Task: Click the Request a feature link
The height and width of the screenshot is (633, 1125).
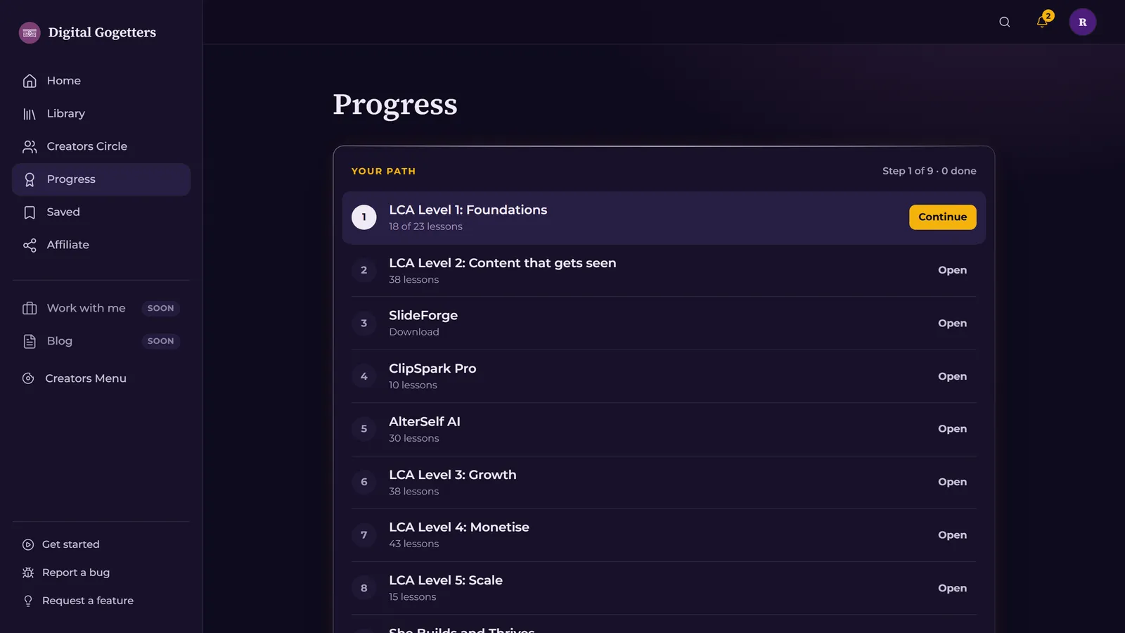Action: pyautogui.click(x=88, y=601)
